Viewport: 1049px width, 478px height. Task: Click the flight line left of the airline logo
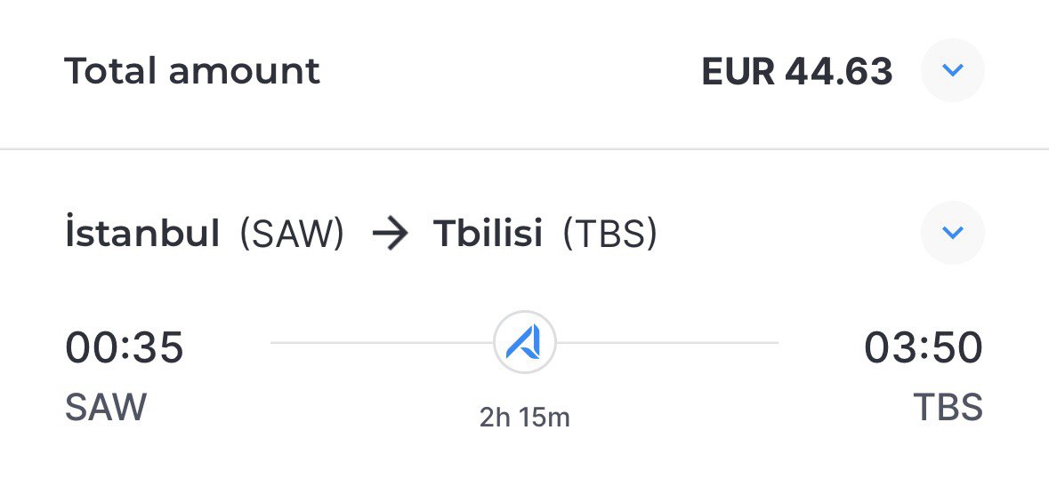click(x=382, y=343)
